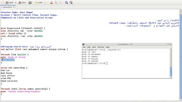The image size is (182, 102).
Task: Click the 'Emad vacation' line in the editor
Action: tap(9, 81)
